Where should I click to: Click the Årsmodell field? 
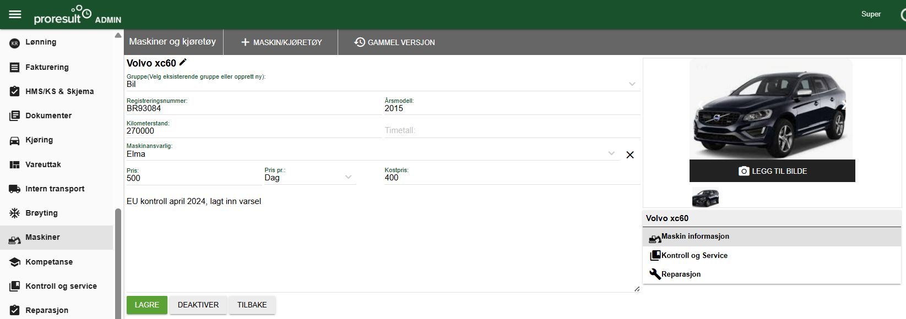[512, 108]
